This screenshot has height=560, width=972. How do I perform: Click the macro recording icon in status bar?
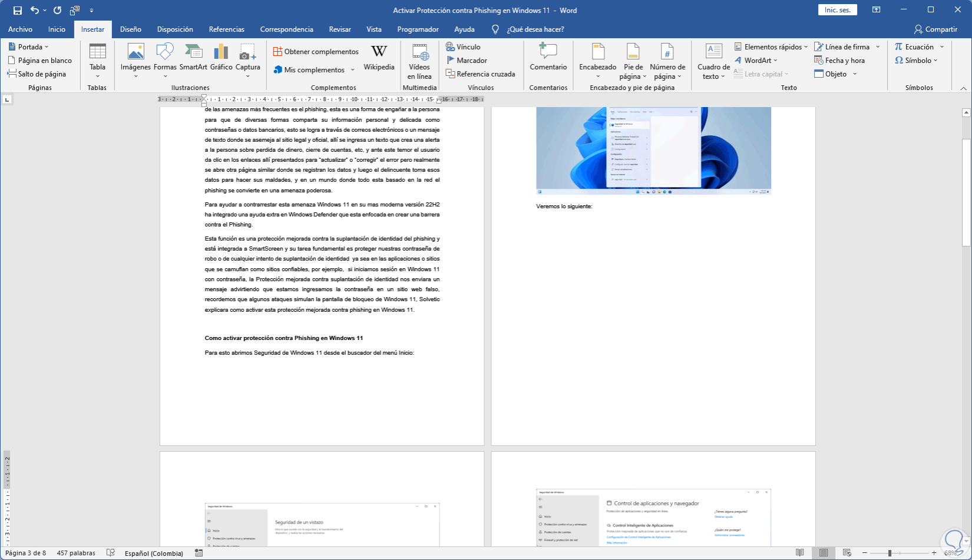click(199, 553)
